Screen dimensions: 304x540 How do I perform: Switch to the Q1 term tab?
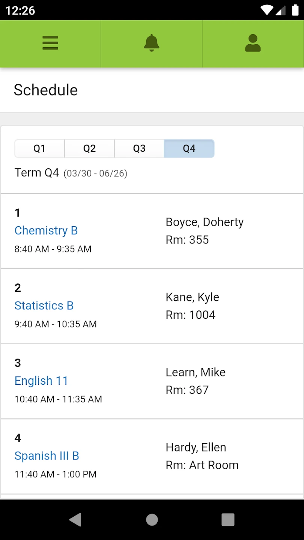coord(39,148)
